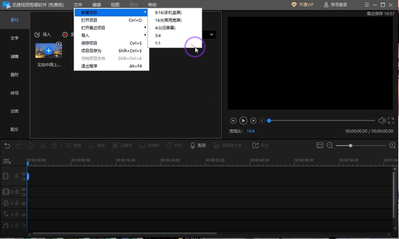Toggle visibility eye on filter track
Viewport: 399px width, 239px height.
click(x=24, y=204)
